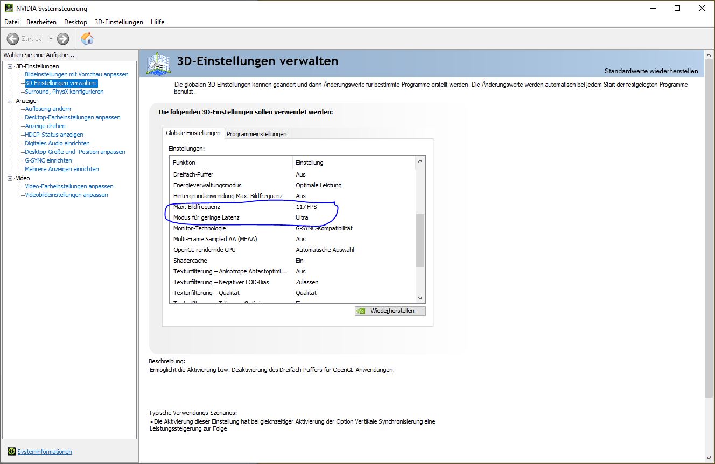Select the Energieverwaltungsmodus setting row

click(x=293, y=185)
